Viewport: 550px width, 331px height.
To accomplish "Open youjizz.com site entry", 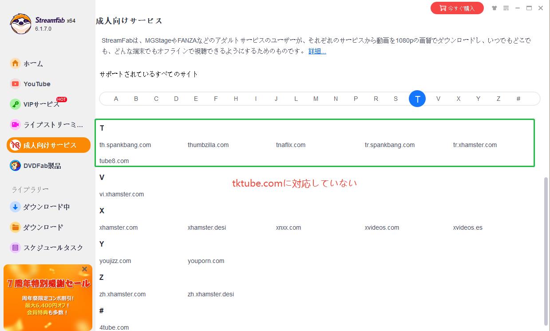I will [x=115, y=261].
